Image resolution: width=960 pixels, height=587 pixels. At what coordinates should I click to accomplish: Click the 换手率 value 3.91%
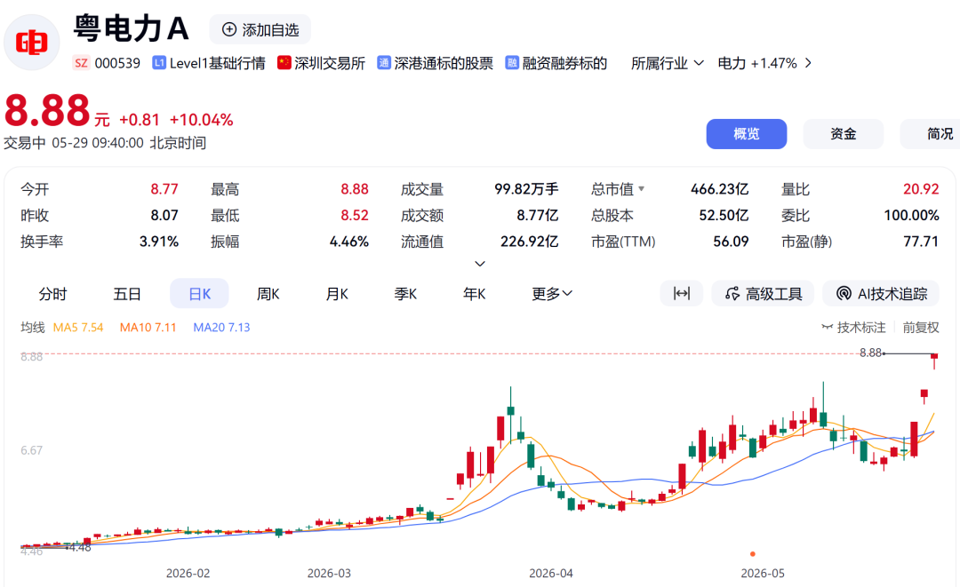[x=159, y=242]
